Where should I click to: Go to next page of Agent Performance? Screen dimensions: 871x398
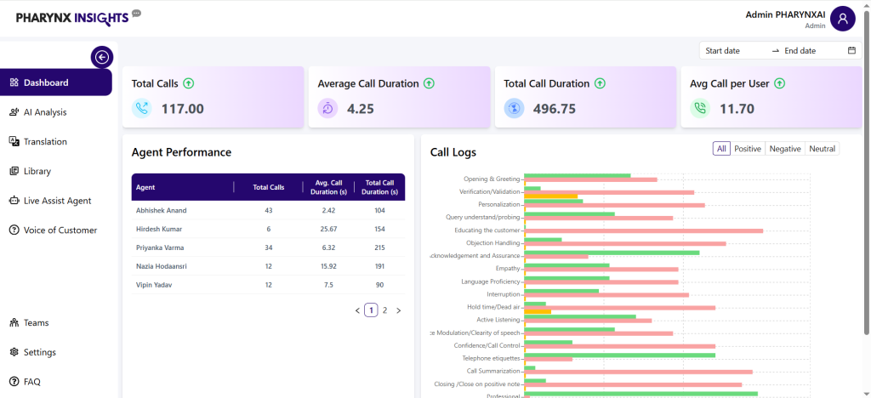398,310
